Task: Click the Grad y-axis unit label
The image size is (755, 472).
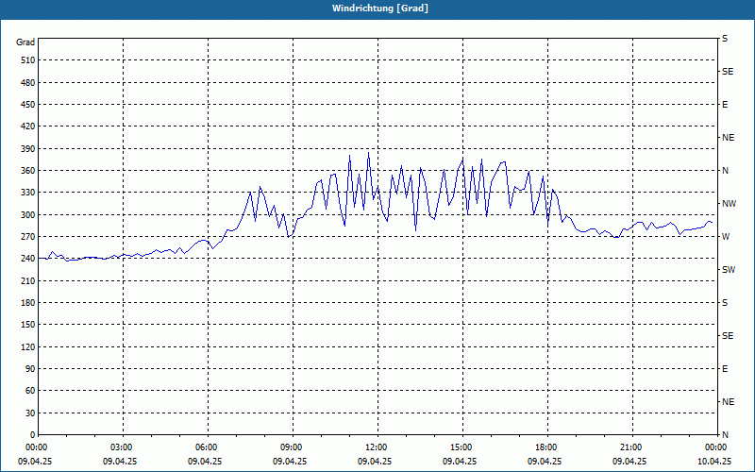Action: coord(25,42)
